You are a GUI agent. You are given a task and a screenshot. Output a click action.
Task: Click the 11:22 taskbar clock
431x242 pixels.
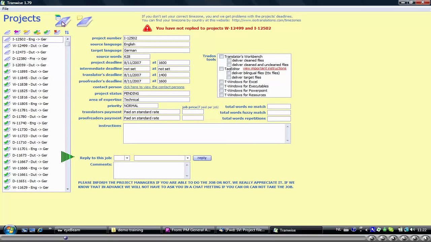[422, 230]
